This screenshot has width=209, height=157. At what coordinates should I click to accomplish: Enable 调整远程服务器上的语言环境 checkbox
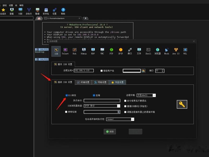click(125, 112)
